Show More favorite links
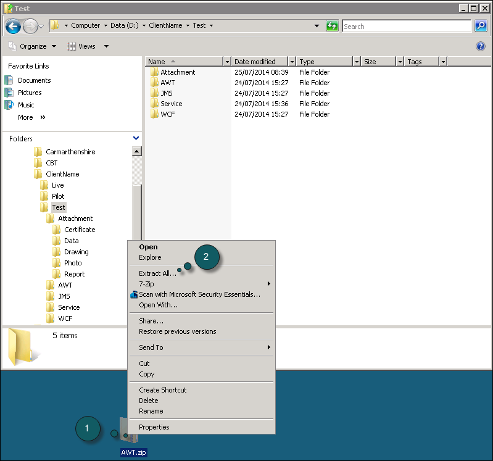This screenshot has height=461, width=493. (31, 117)
